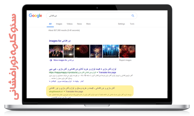Click the Report images link
This screenshot has width=194, height=116.
[125, 60]
